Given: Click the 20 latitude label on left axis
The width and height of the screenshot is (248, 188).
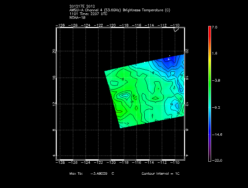Looking at the screenshot, I should [x=54, y=51].
